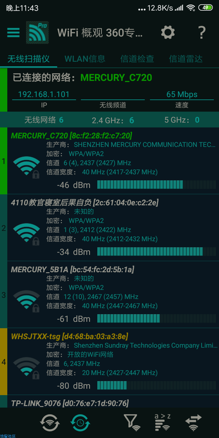The image size is (219, 438).
Task: Toggle the automatic timed refresh icon
Action: tap(80, 422)
